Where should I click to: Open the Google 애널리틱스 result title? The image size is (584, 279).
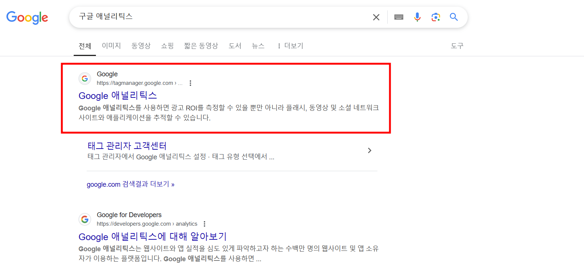click(x=118, y=96)
